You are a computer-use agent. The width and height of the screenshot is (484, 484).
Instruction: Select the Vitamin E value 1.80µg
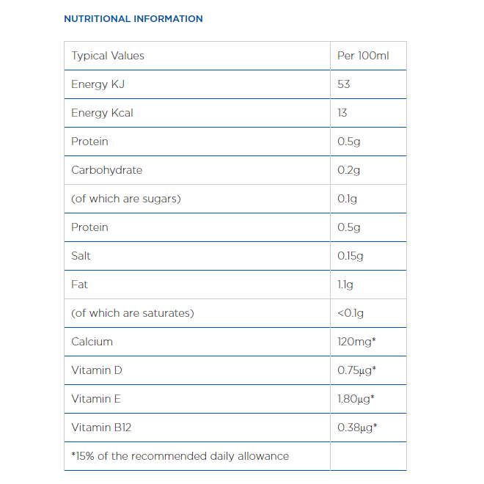[x=356, y=399]
